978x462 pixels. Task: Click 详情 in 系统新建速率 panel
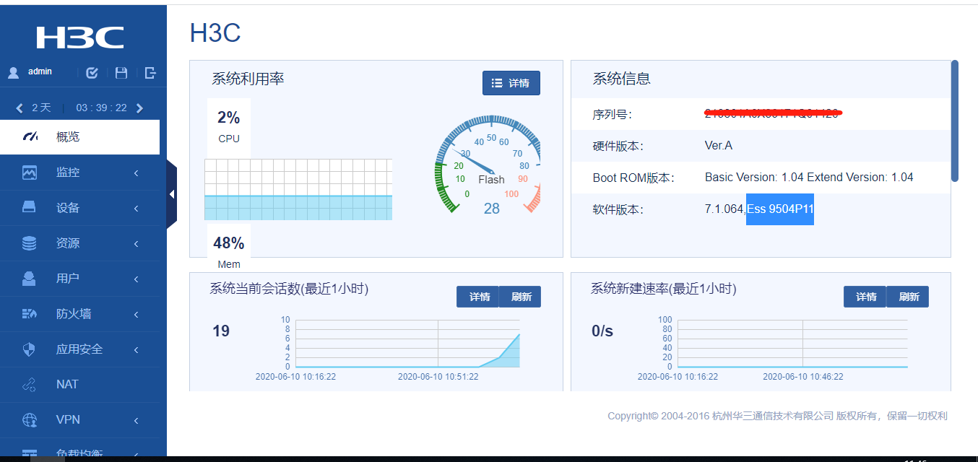[x=865, y=297]
